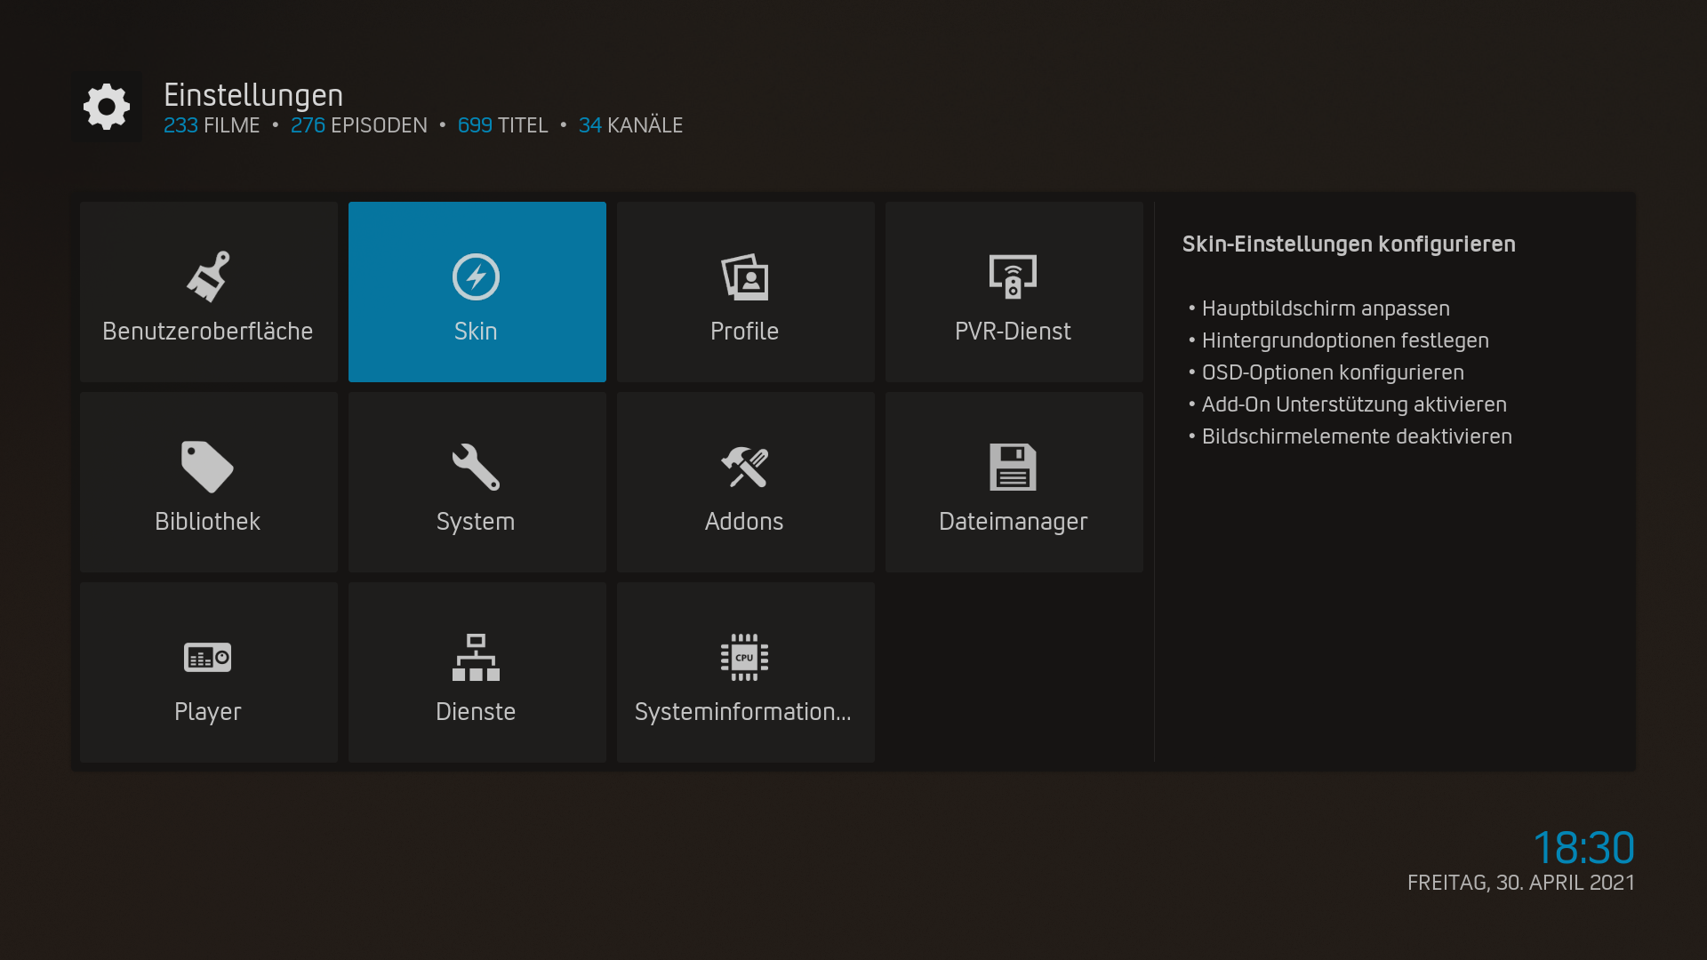Image resolution: width=1707 pixels, height=960 pixels.
Task: Click the 18:30 clock display
Action: (x=1583, y=847)
